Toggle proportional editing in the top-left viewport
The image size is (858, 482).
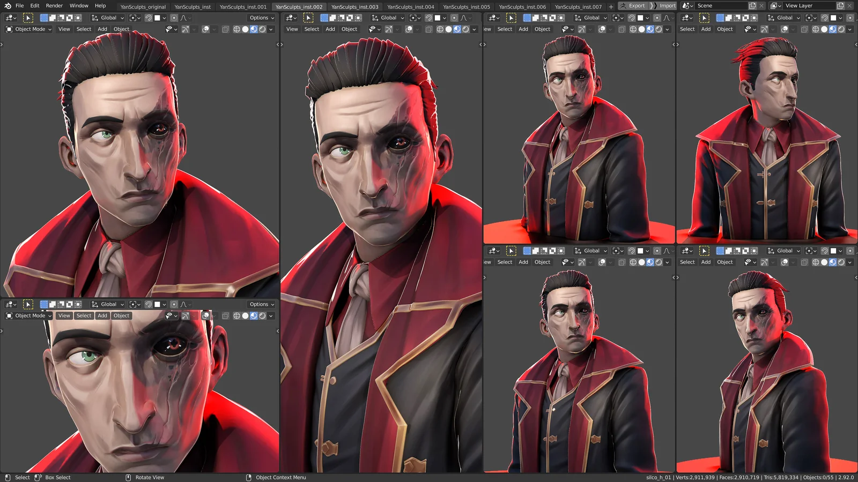[x=174, y=18]
